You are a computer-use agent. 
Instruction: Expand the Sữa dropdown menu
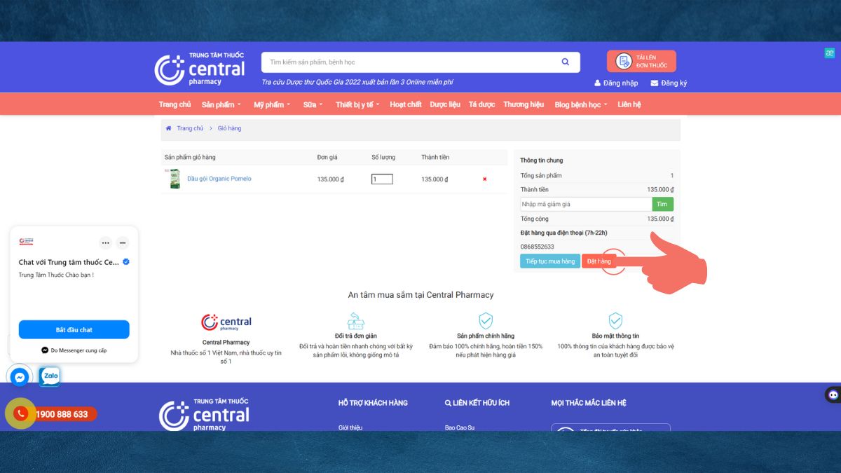click(313, 104)
